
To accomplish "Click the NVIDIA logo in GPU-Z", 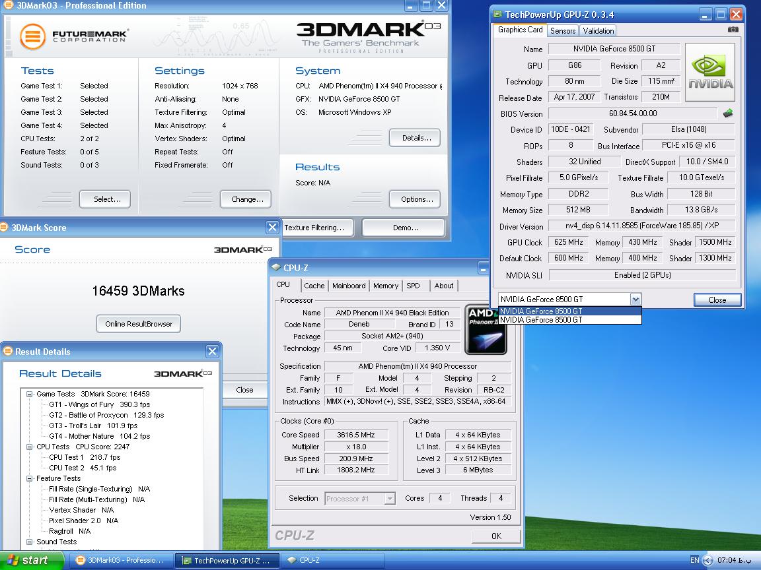I will click(x=709, y=72).
